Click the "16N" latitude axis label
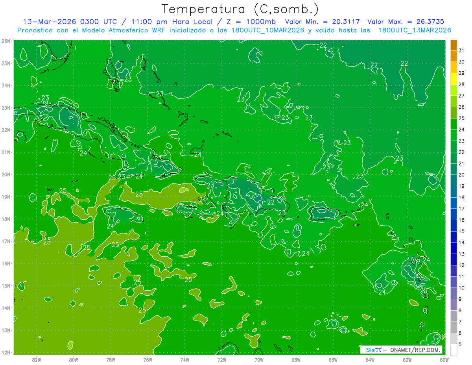The height and width of the screenshot is (365, 472). pyautogui.click(x=6, y=263)
